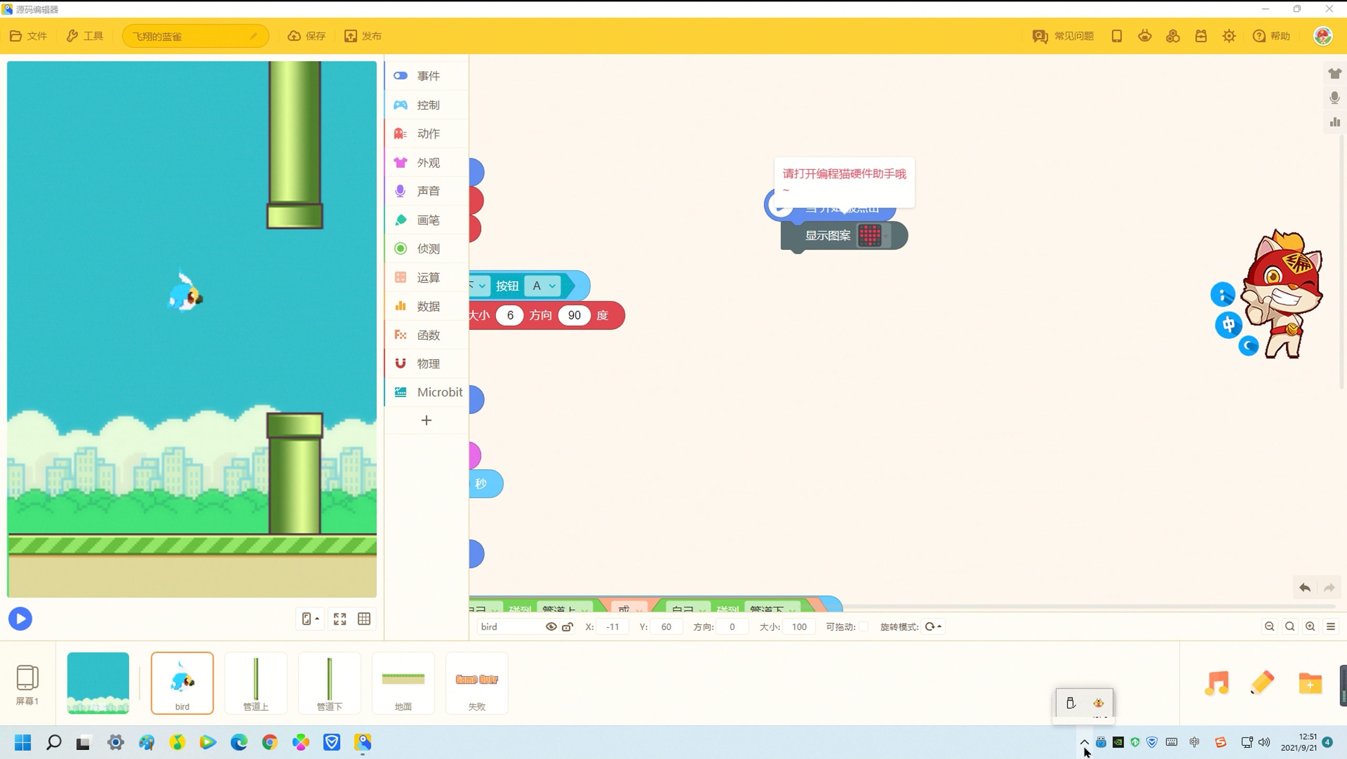The height and width of the screenshot is (759, 1347).
Task: Click the honeycomb hexagons icon in top toolbar
Action: coord(1173,36)
